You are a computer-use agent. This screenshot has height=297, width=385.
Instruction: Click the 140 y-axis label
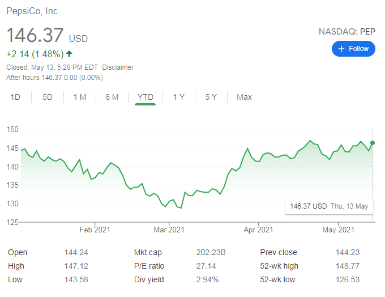point(12,167)
